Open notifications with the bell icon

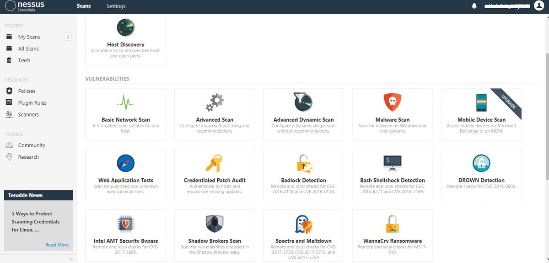click(474, 6)
